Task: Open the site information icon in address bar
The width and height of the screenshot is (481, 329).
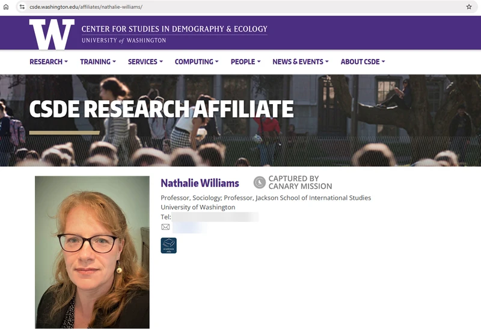Action: pos(22,7)
